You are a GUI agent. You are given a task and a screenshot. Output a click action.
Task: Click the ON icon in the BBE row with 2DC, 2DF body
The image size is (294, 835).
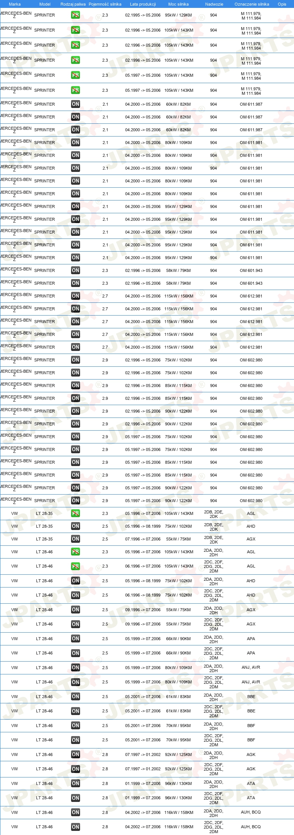coord(75,711)
